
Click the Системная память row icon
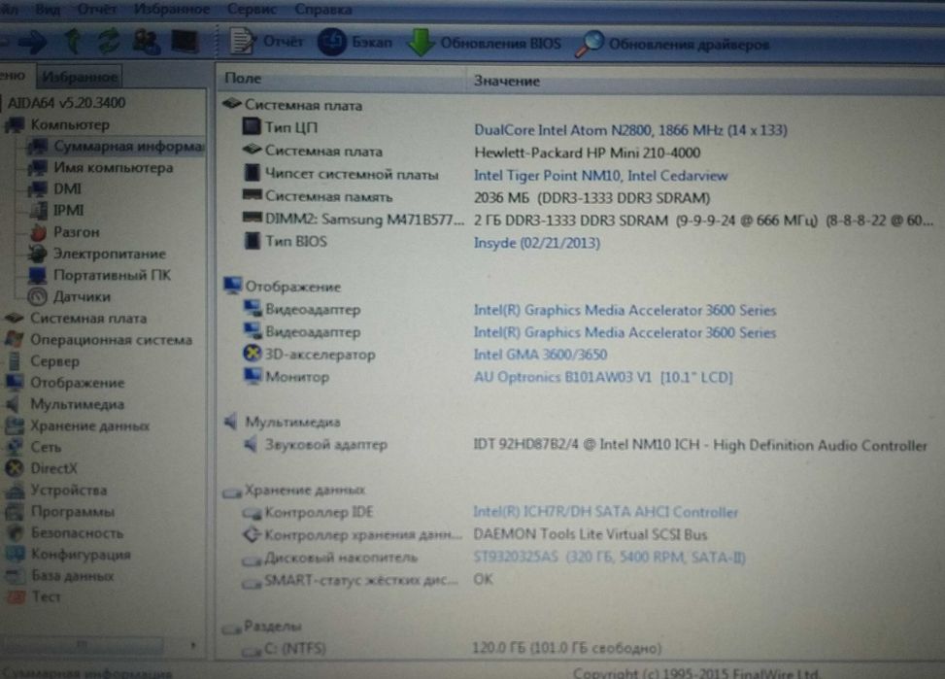click(x=252, y=195)
